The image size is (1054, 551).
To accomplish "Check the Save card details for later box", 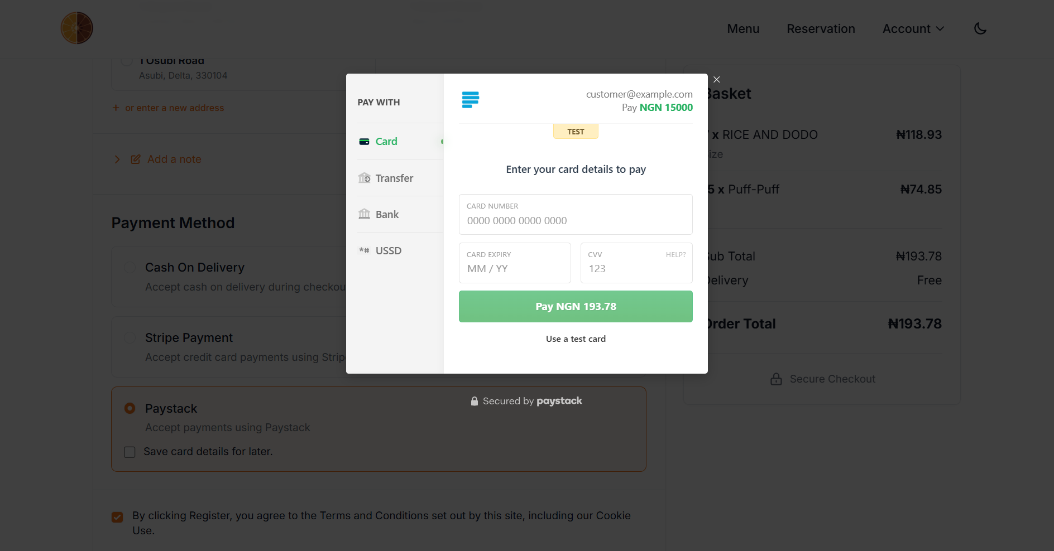I will (x=130, y=452).
